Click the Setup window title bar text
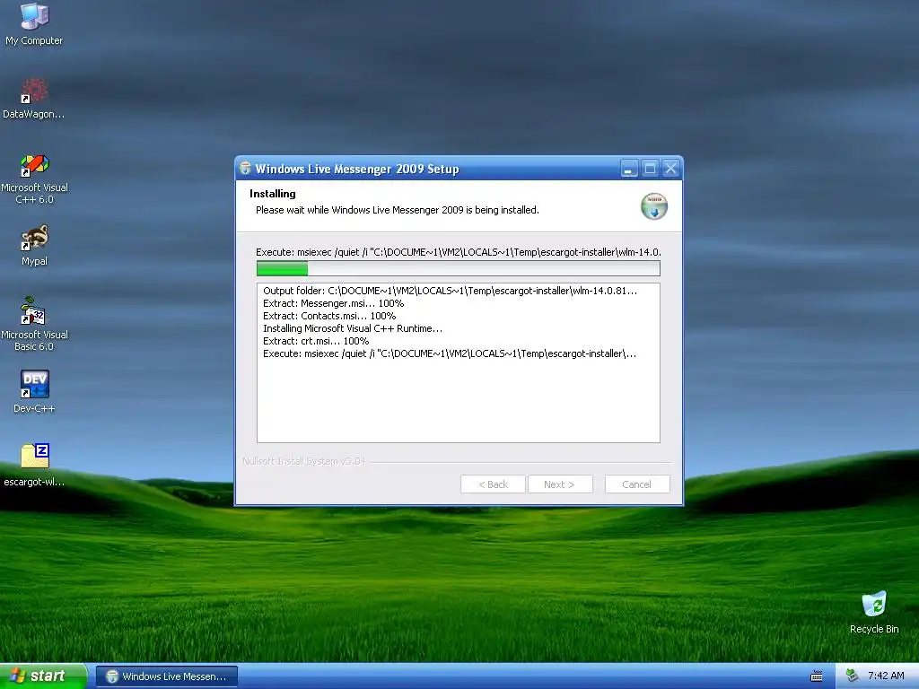The image size is (919, 689). (357, 170)
